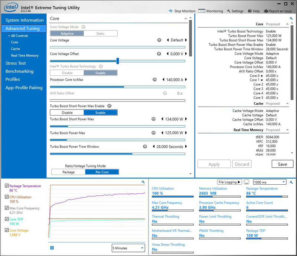This screenshot has height=256, width=297.
Task: Open System Information section
Action: pyautogui.click(x=25, y=20)
